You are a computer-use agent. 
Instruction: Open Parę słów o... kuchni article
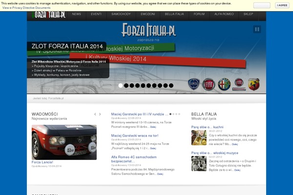pyautogui.click(x=207, y=127)
